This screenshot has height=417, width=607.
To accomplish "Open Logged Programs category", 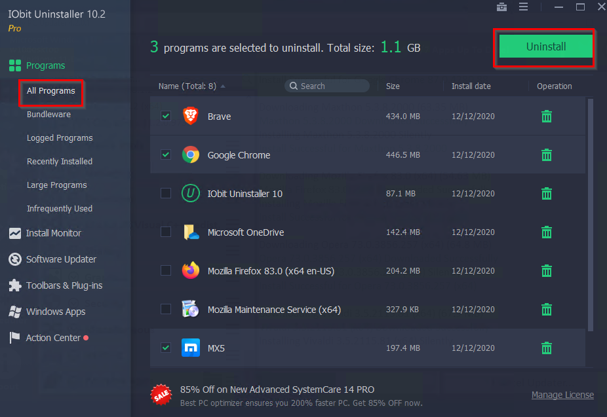I will pos(60,138).
